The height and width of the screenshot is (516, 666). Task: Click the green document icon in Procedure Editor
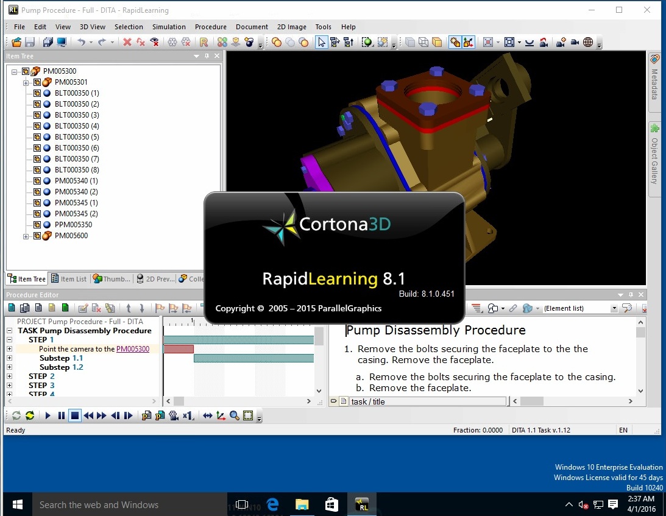[x=65, y=308]
